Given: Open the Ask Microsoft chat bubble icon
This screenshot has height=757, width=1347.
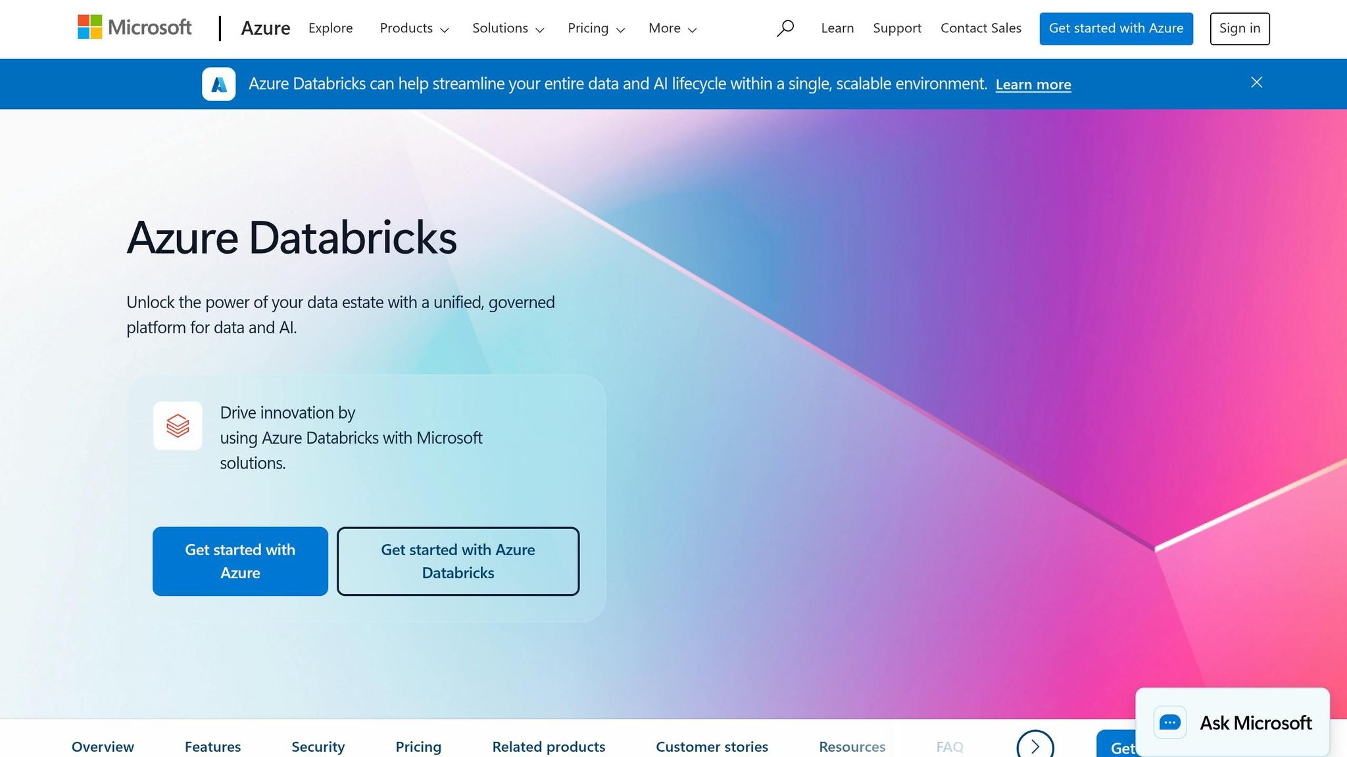Looking at the screenshot, I should 1171,722.
